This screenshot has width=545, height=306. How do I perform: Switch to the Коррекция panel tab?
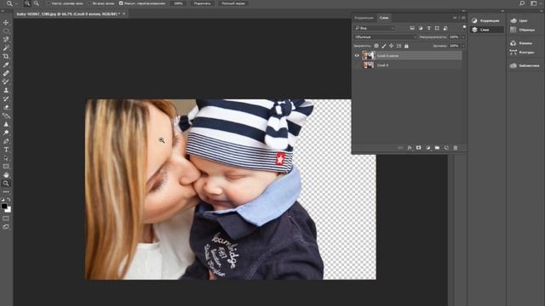point(364,18)
